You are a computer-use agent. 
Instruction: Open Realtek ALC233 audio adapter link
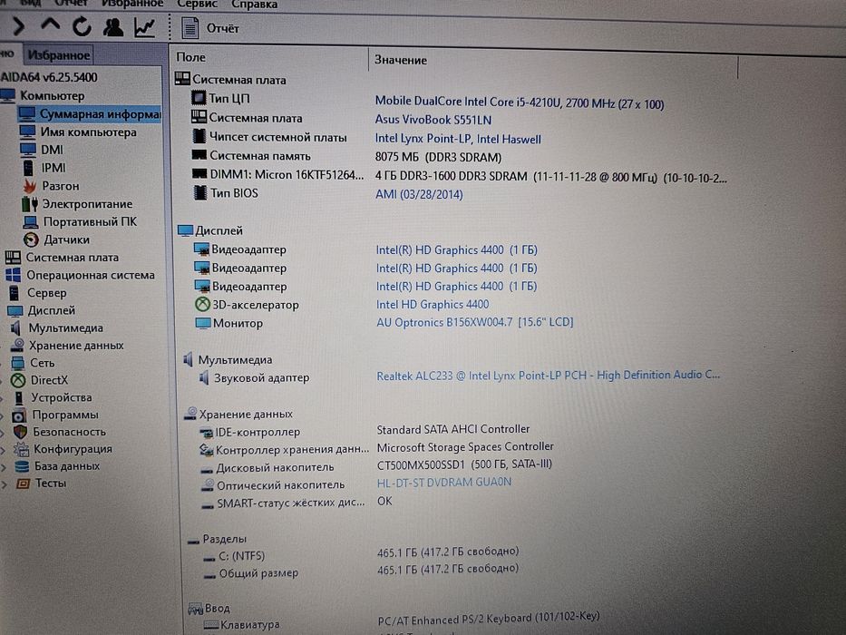point(549,376)
